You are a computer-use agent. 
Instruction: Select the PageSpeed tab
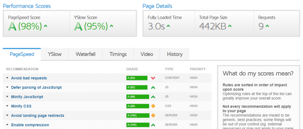22,54
